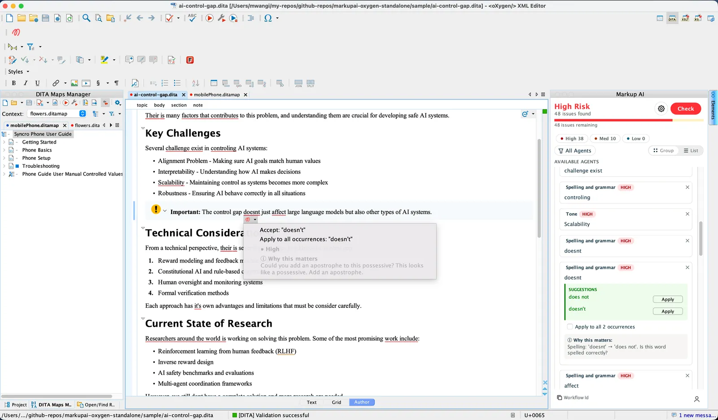This screenshot has width=718, height=420.
Task: Click the Check Spelling ABC icon
Action: tap(193, 18)
